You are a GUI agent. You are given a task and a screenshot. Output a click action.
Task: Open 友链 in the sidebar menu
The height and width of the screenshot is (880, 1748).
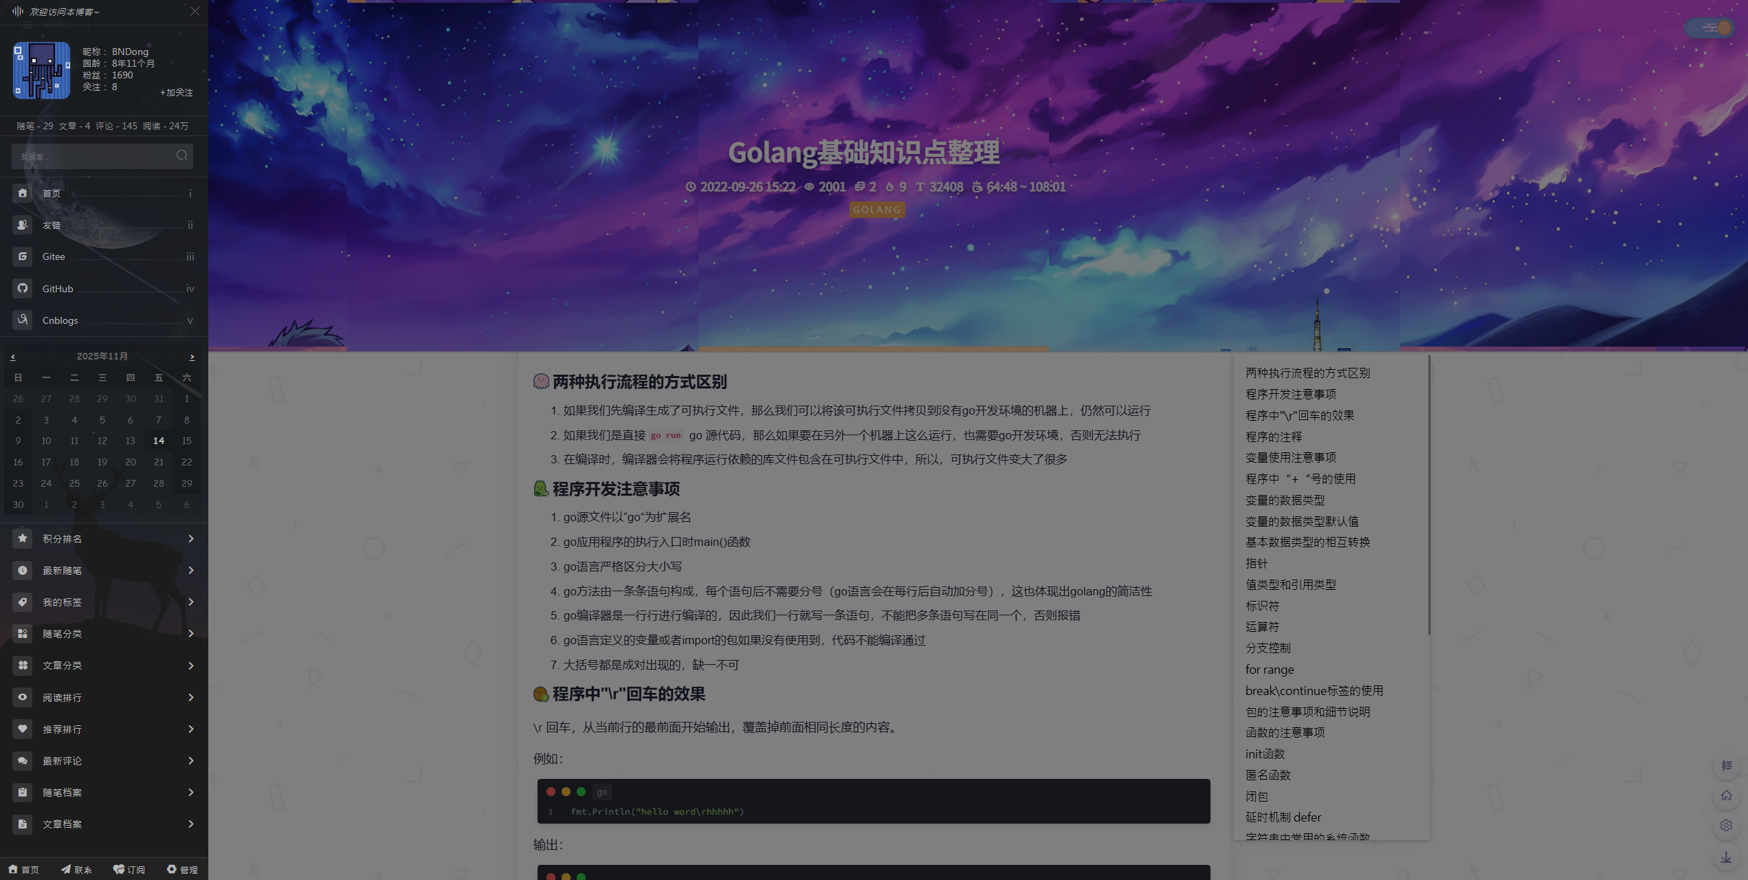52,225
